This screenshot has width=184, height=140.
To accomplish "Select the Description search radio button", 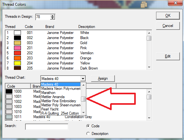I will (x=88, y=134).
